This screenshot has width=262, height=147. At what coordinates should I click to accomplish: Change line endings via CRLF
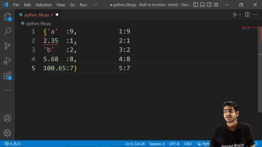[188, 144]
